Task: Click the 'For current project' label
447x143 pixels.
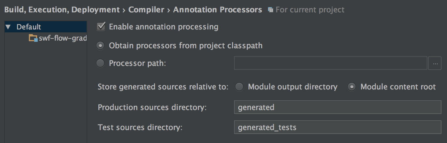Action: pos(310,10)
